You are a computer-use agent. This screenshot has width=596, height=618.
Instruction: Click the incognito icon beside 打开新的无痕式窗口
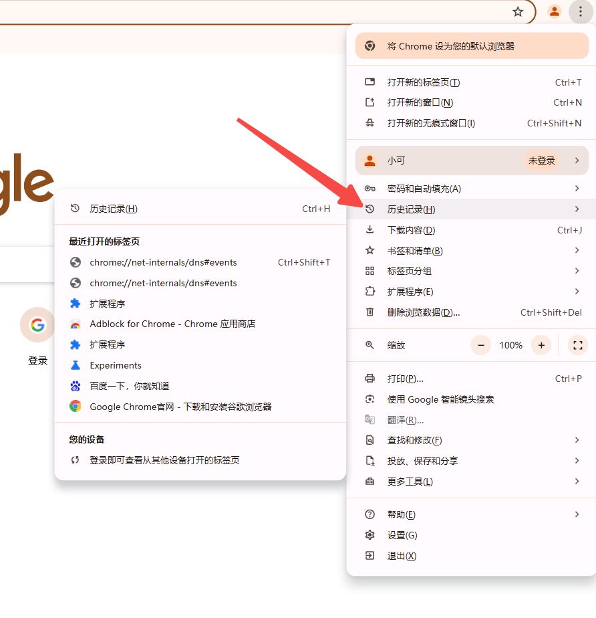[x=369, y=123]
